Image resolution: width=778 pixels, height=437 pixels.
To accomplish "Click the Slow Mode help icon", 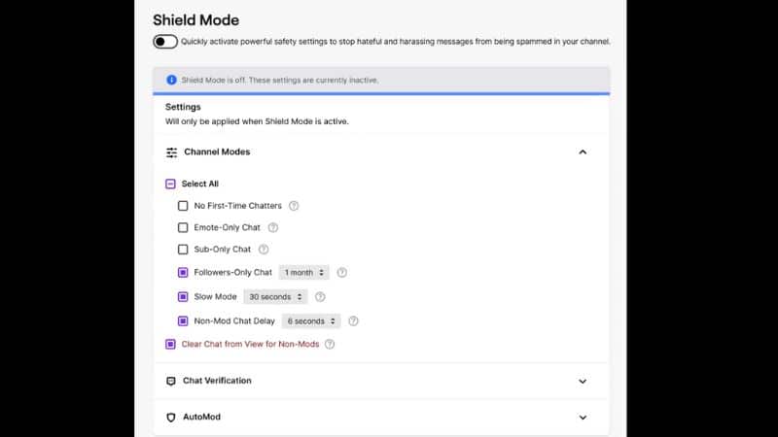I will (320, 297).
